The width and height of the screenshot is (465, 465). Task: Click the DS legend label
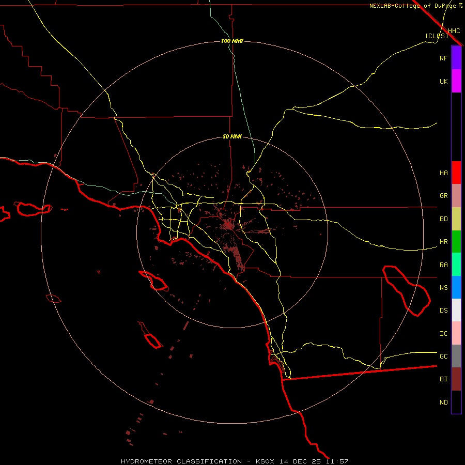click(443, 310)
